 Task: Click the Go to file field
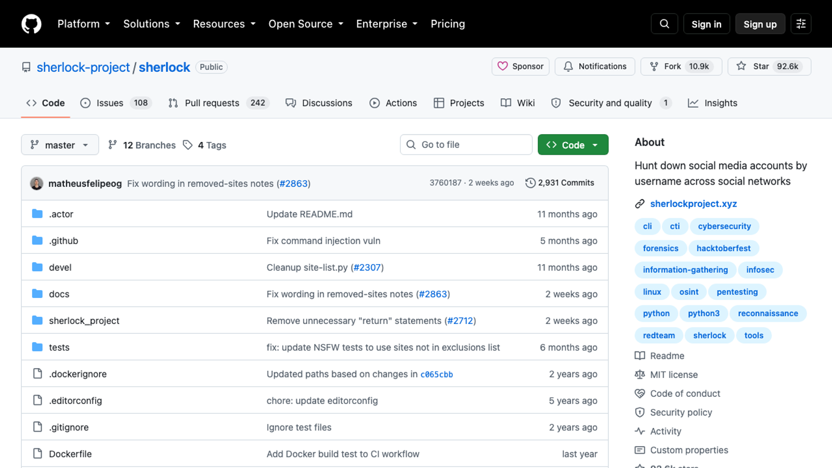[x=466, y=145]
